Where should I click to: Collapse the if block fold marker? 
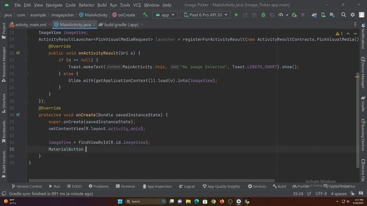point(26,60)
